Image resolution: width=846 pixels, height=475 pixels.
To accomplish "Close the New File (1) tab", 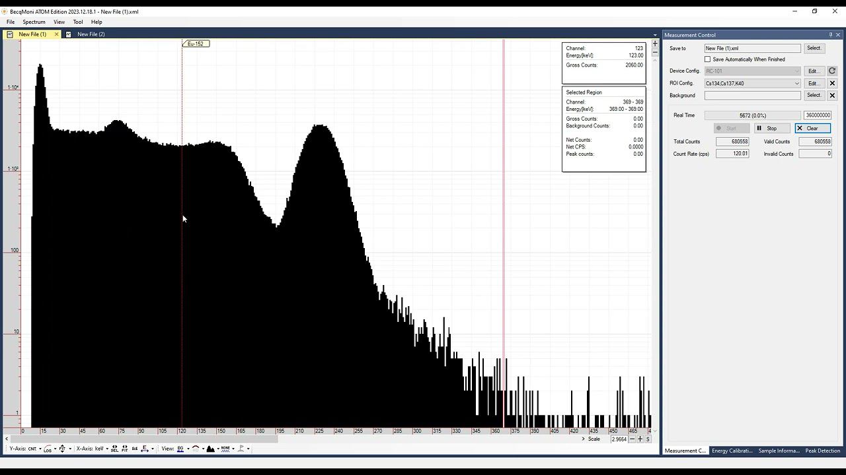I will (56, 34).
